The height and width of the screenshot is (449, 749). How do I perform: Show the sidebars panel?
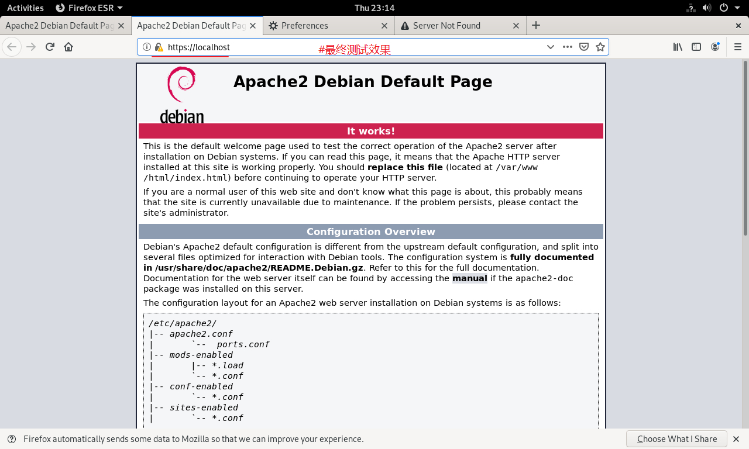point(696,47)
